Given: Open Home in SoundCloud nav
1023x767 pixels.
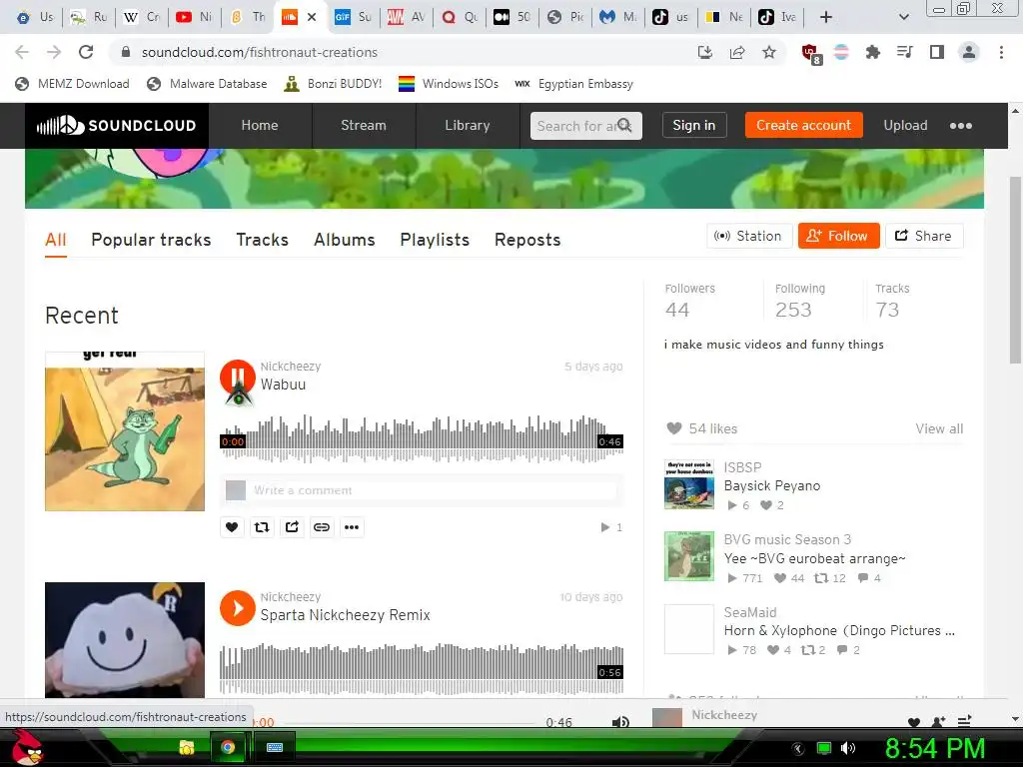Looking at the screenshot, I should click(260, 125).
